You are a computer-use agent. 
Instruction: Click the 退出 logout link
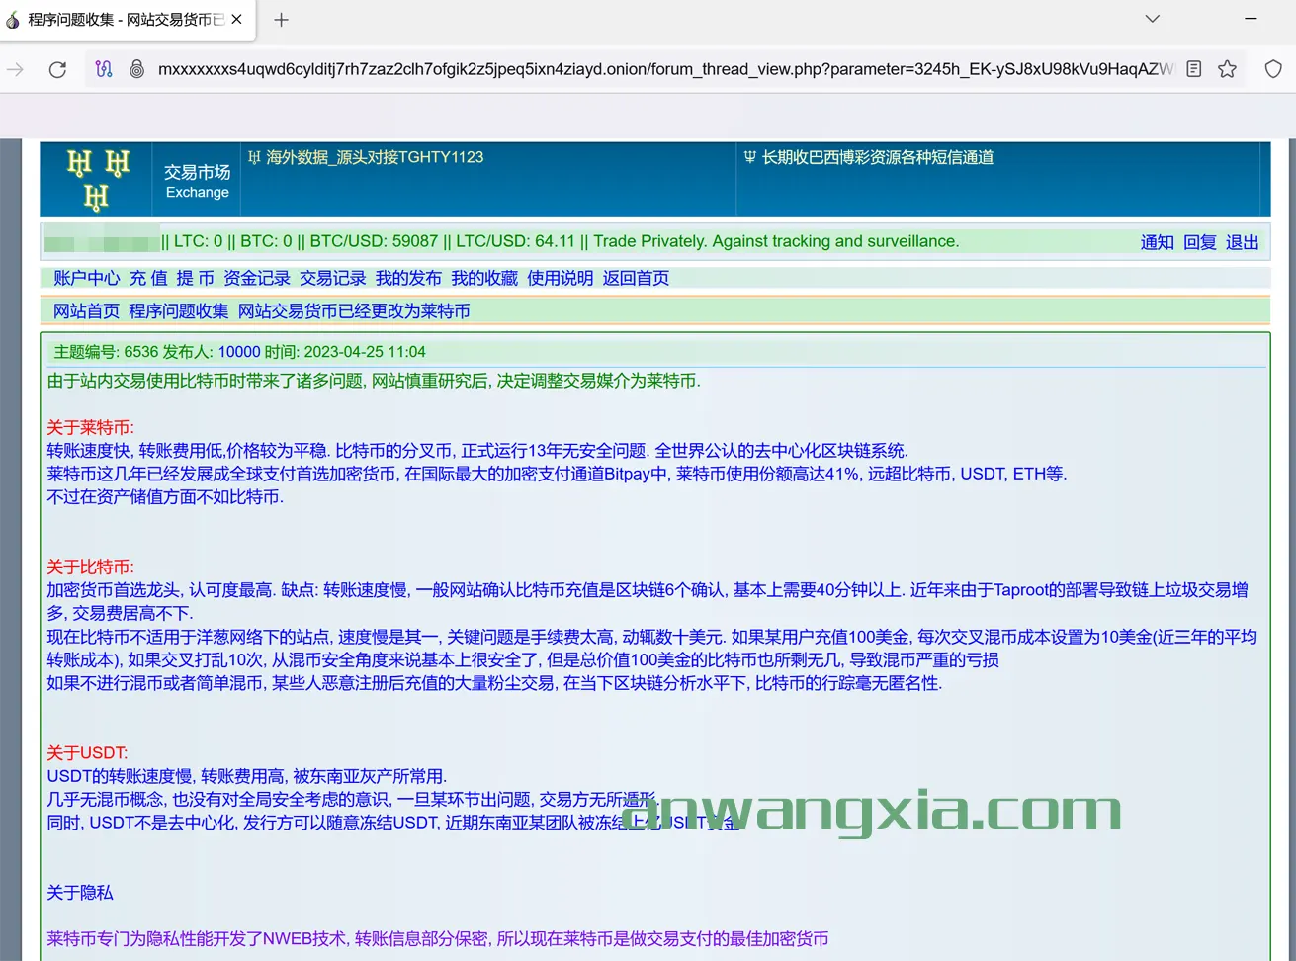(1242, 242)
